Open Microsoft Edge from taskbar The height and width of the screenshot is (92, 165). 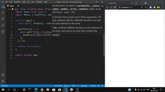tap(36, 90)
